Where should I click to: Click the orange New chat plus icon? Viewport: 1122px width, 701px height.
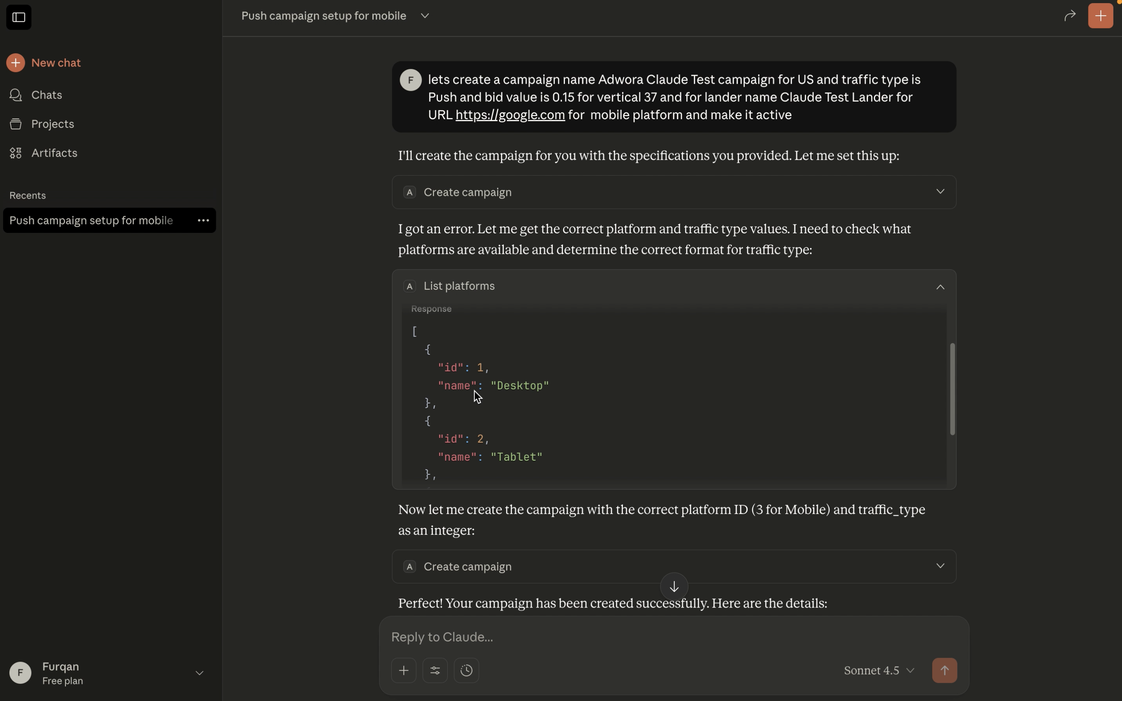[15, 63]
